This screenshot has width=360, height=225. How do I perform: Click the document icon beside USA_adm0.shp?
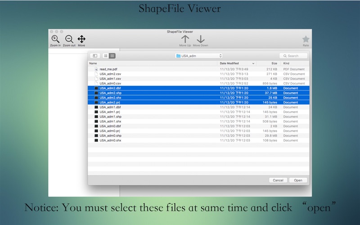96,136
